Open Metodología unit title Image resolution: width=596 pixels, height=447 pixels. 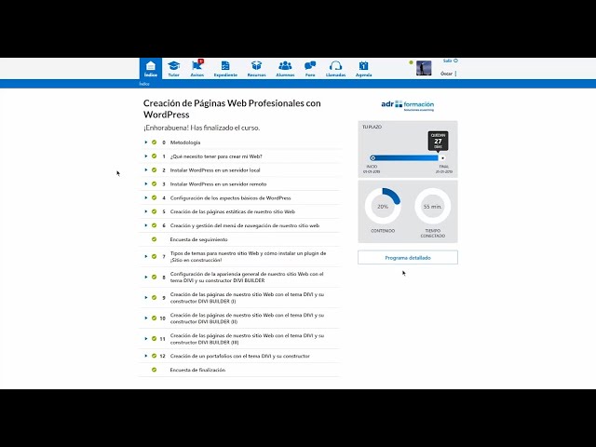tap(185, 142)
